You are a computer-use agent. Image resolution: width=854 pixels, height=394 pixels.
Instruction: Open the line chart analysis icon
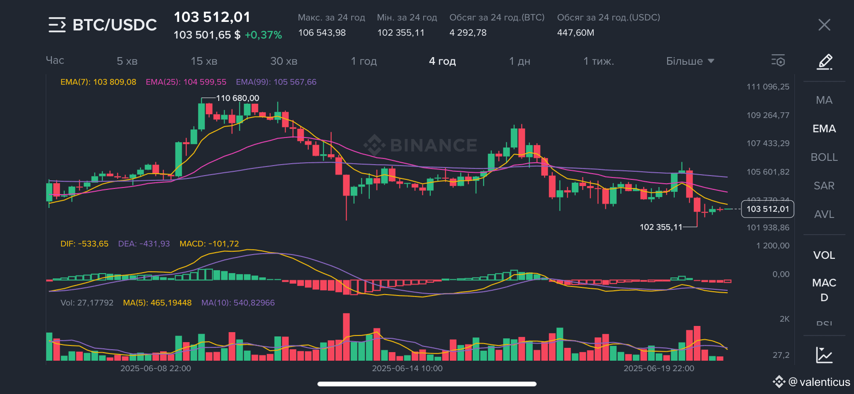point(824,355)
